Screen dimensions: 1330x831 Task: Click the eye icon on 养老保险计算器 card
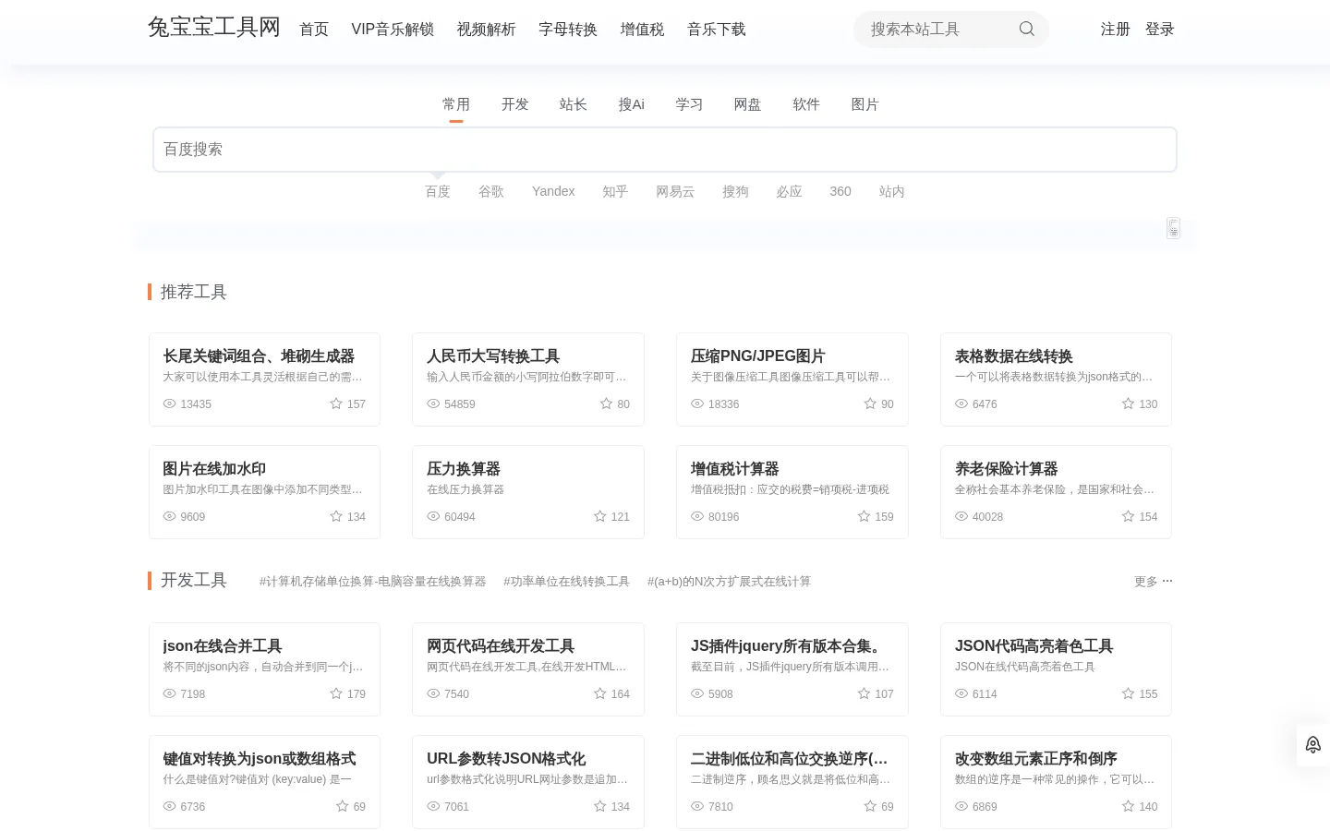tap(961, 516)
